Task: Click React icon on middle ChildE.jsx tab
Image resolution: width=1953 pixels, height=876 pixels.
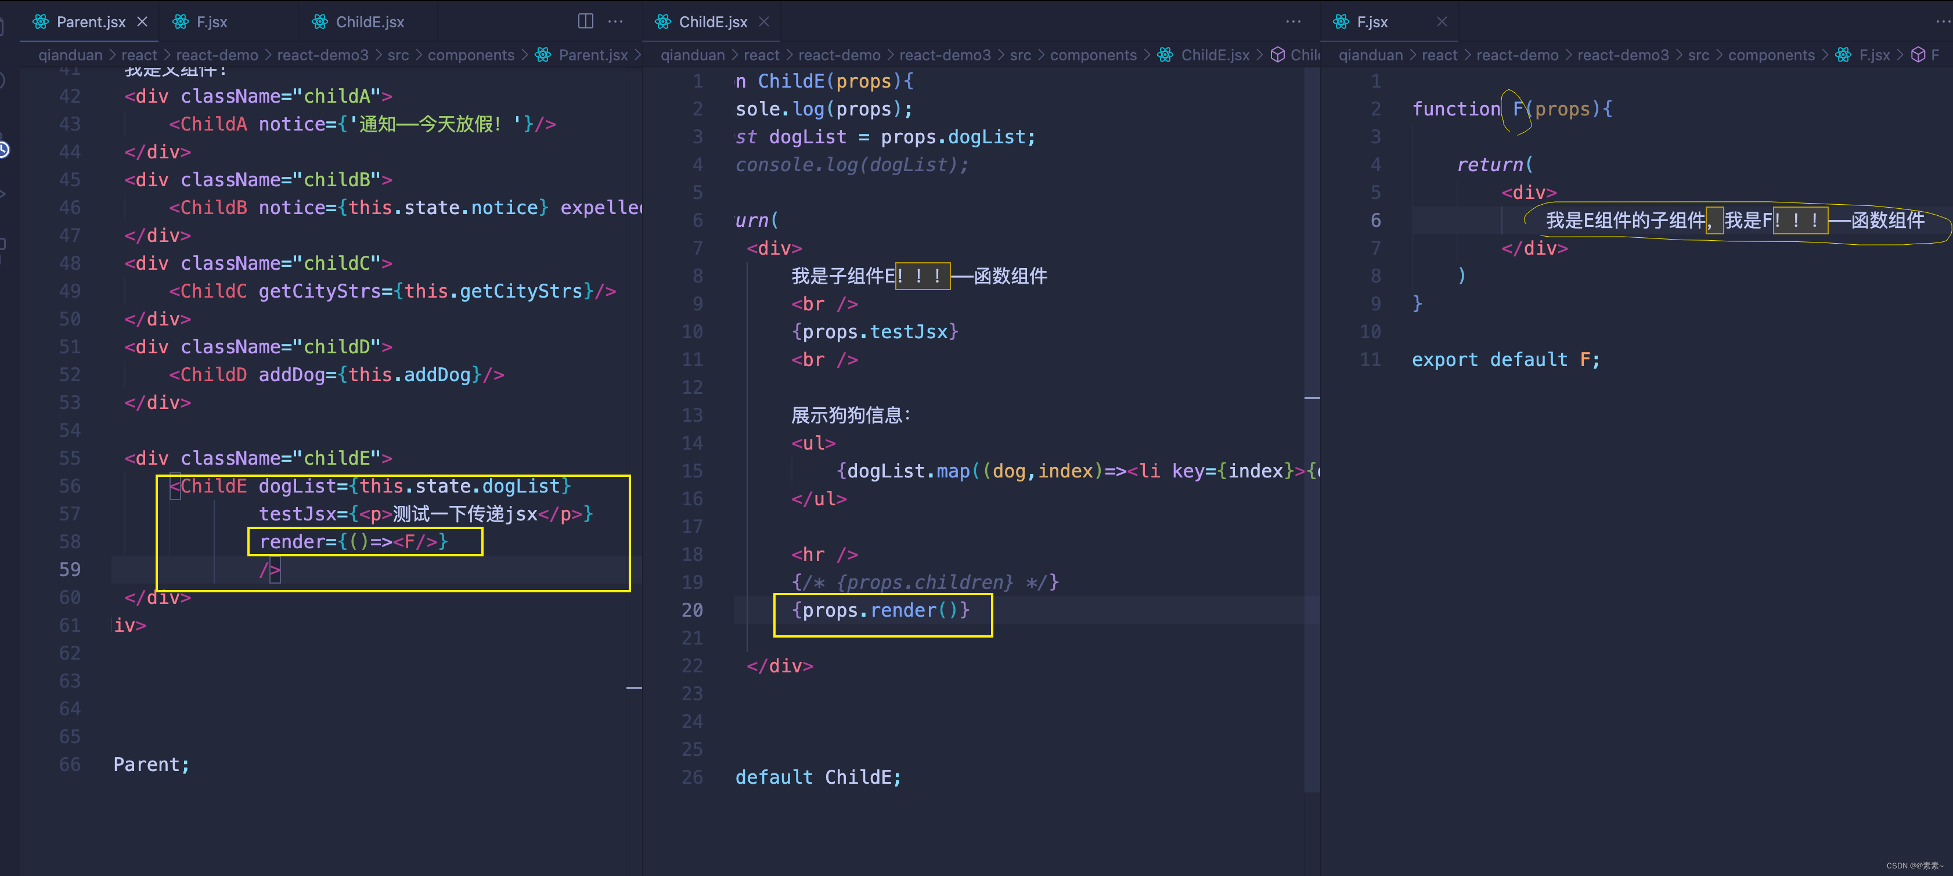Action: click(x=664, y=22)
